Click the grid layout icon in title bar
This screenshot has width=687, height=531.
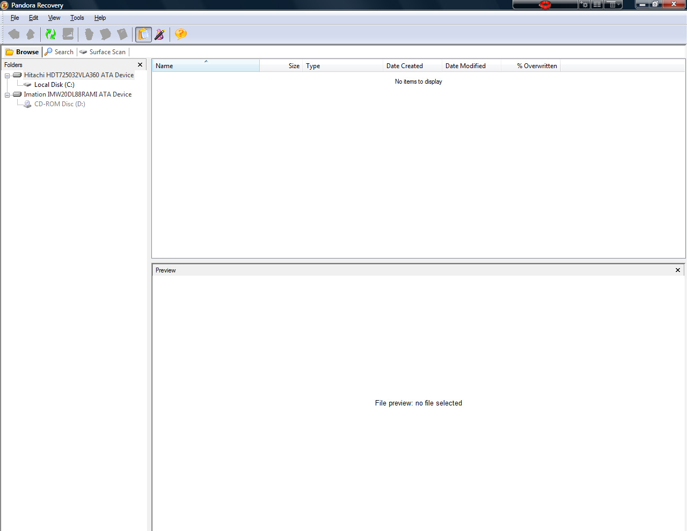597,5
